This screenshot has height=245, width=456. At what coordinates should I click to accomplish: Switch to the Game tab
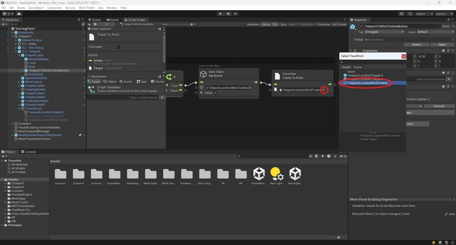click(x=112, y=20)
